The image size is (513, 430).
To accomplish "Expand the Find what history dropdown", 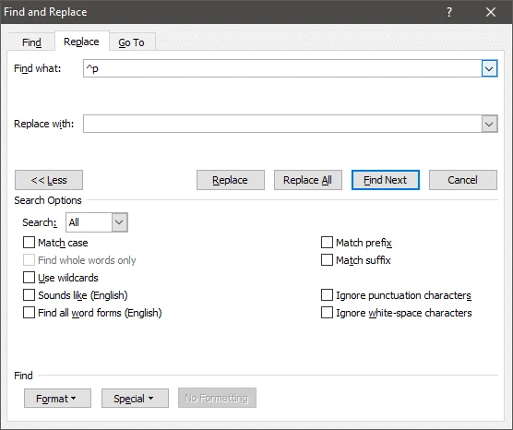I will coord(489,68).
